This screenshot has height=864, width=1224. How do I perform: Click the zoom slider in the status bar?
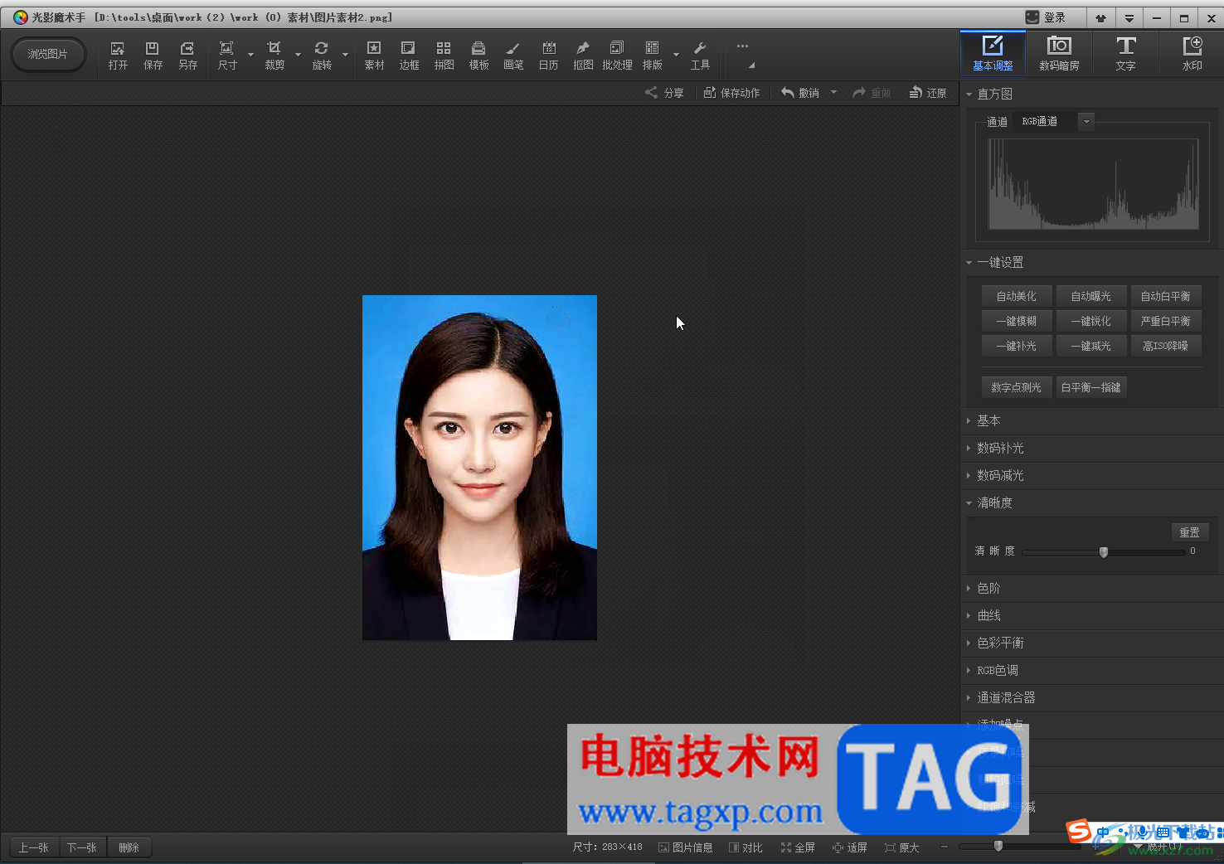pos(998,847)
